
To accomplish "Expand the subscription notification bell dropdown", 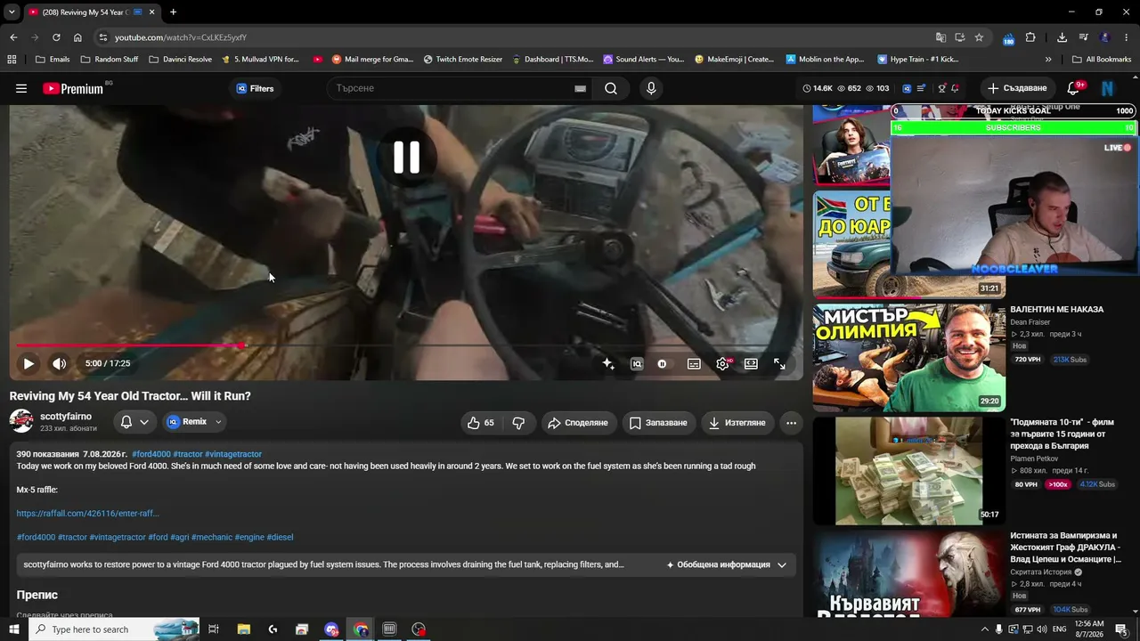I will pyautogui.click(x=134, y=422).
